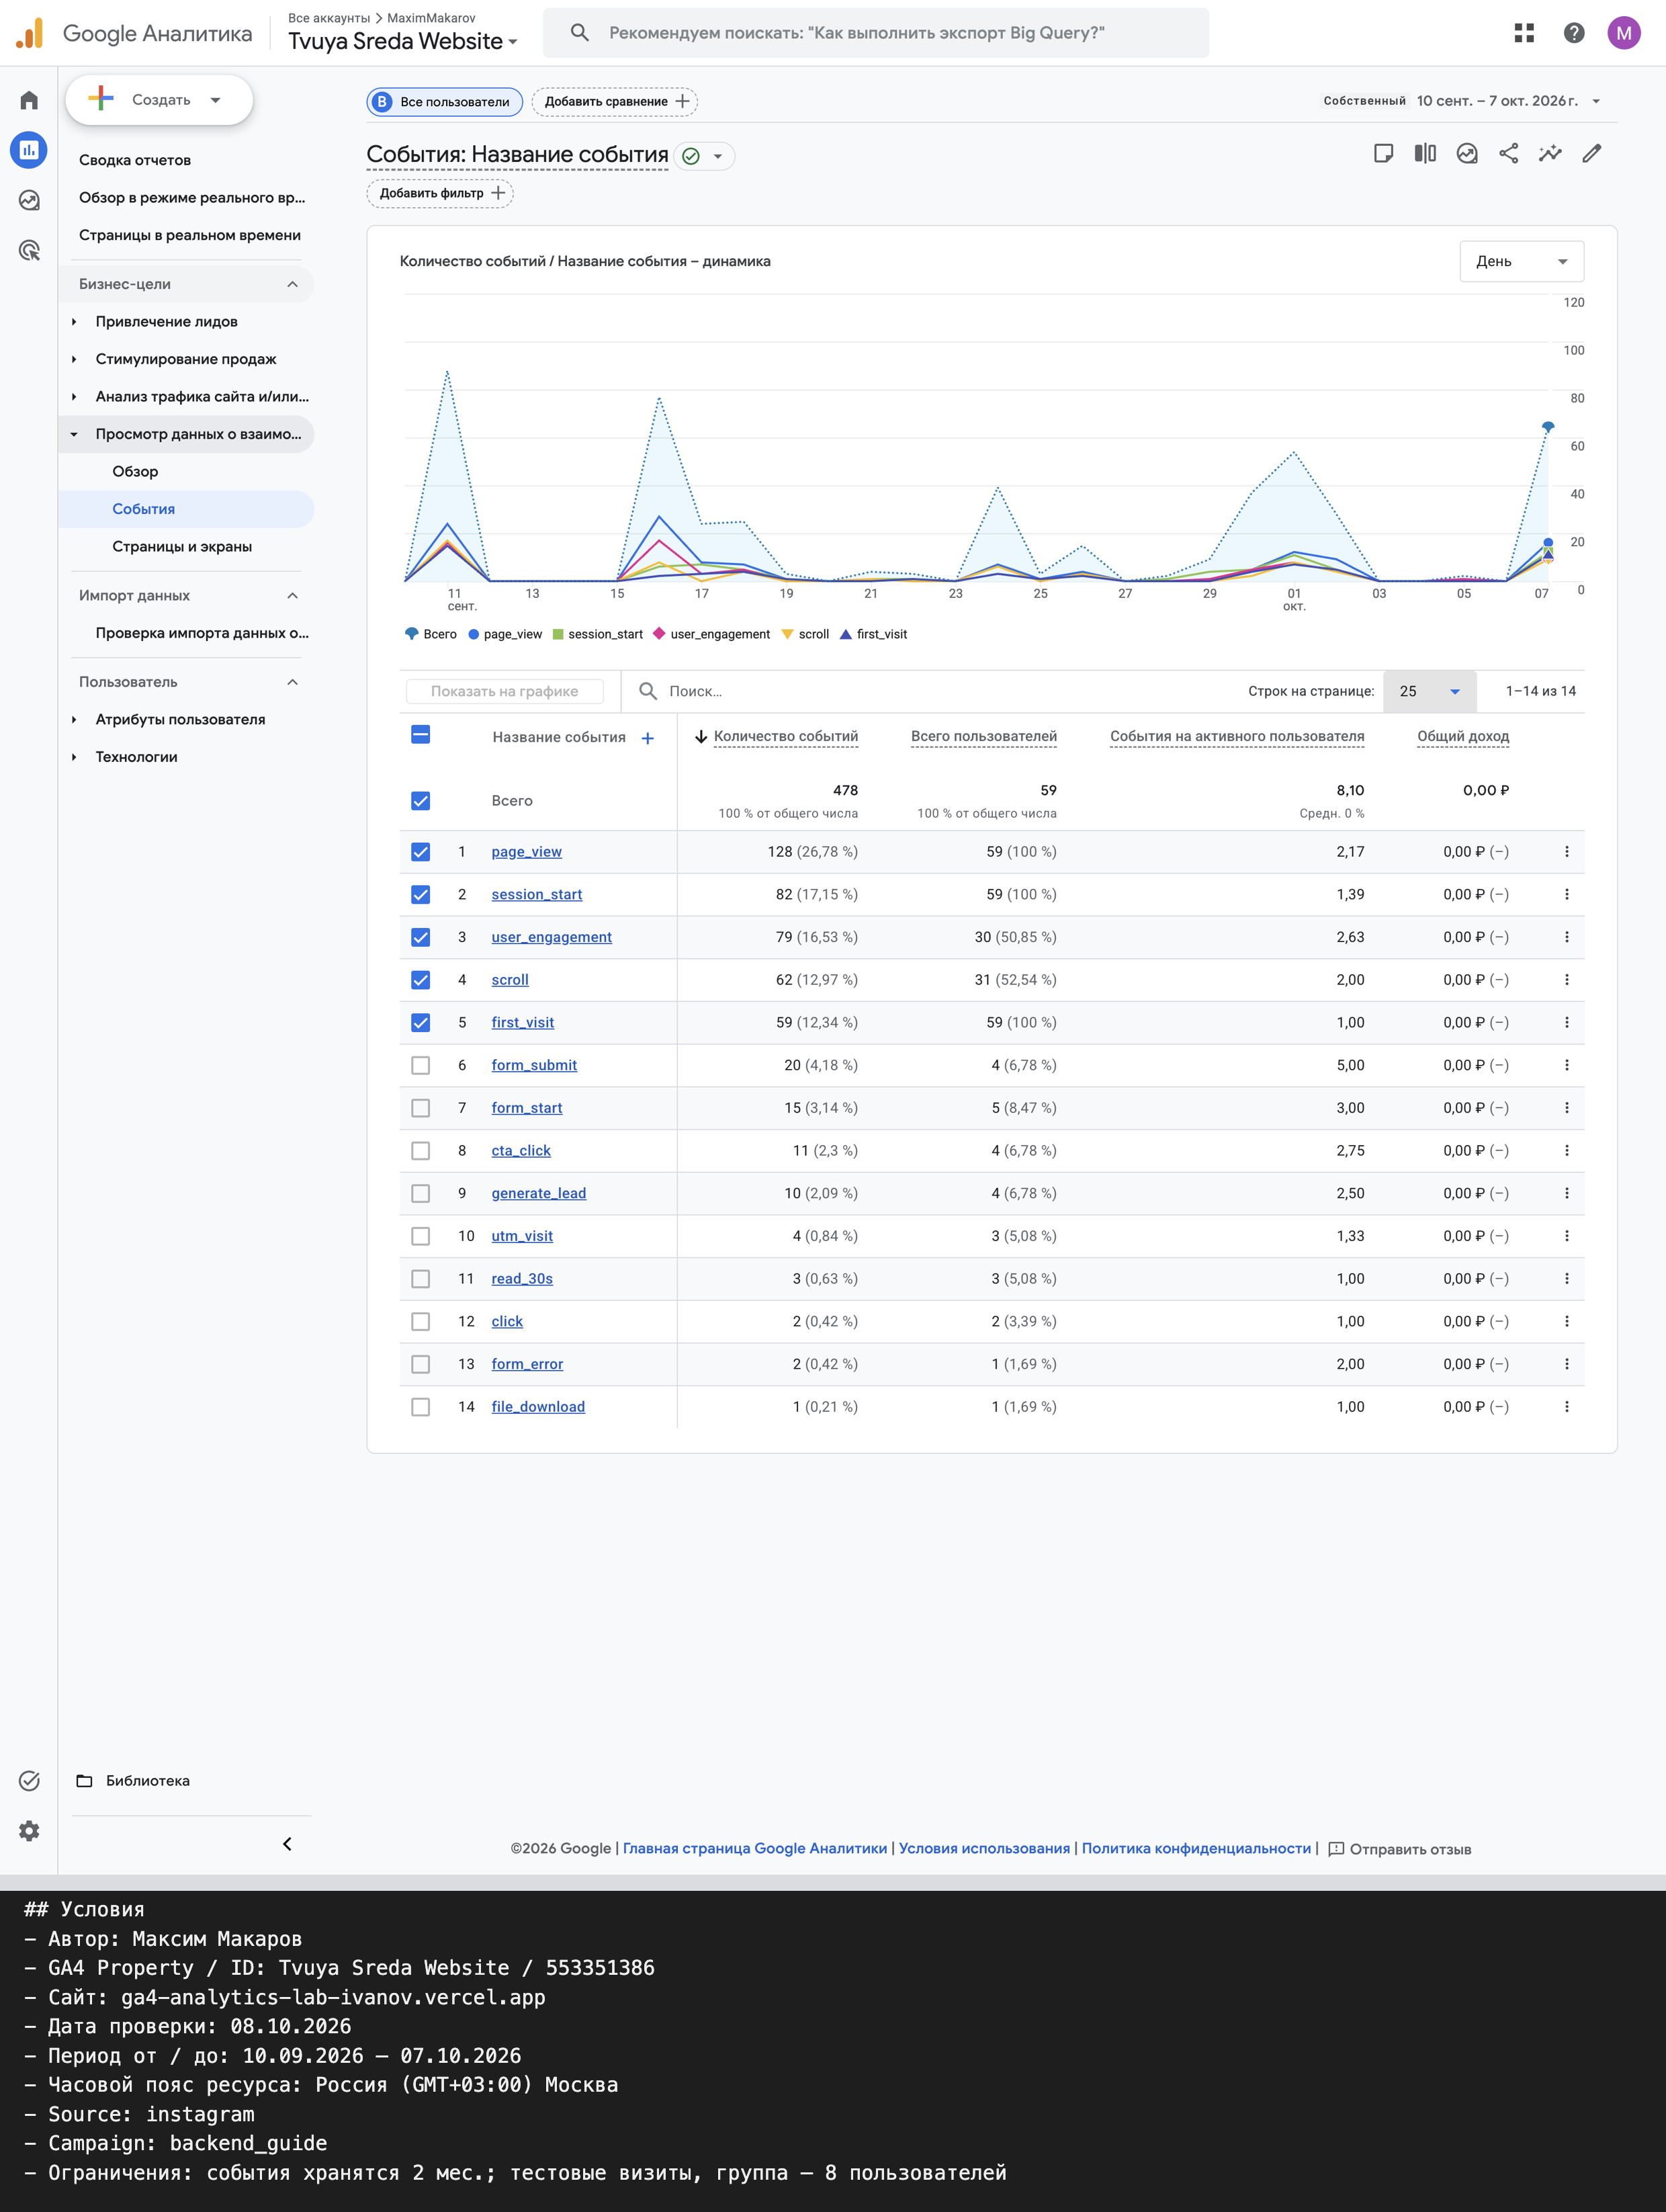This screenshot has width=1666, height=2212.
Task: Check the form_submit row checkbox
Action: [421, 1065]
